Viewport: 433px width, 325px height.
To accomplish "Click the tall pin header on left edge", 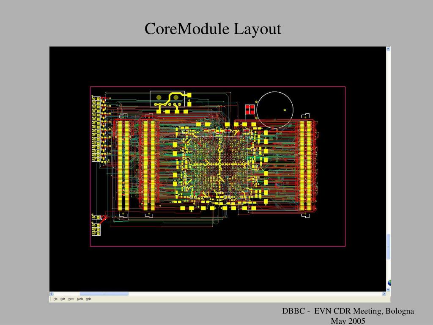I will tap(96, 129).
